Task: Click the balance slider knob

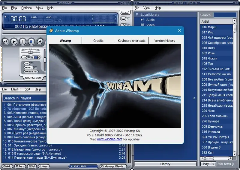Action: click(31, 53)
